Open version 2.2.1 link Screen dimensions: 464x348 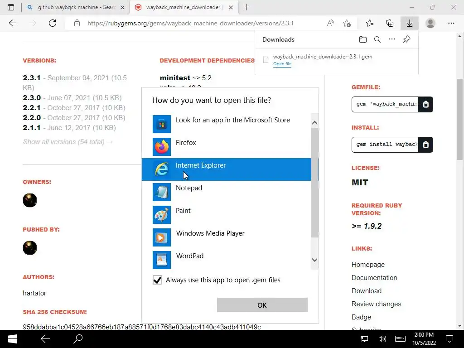32,108
